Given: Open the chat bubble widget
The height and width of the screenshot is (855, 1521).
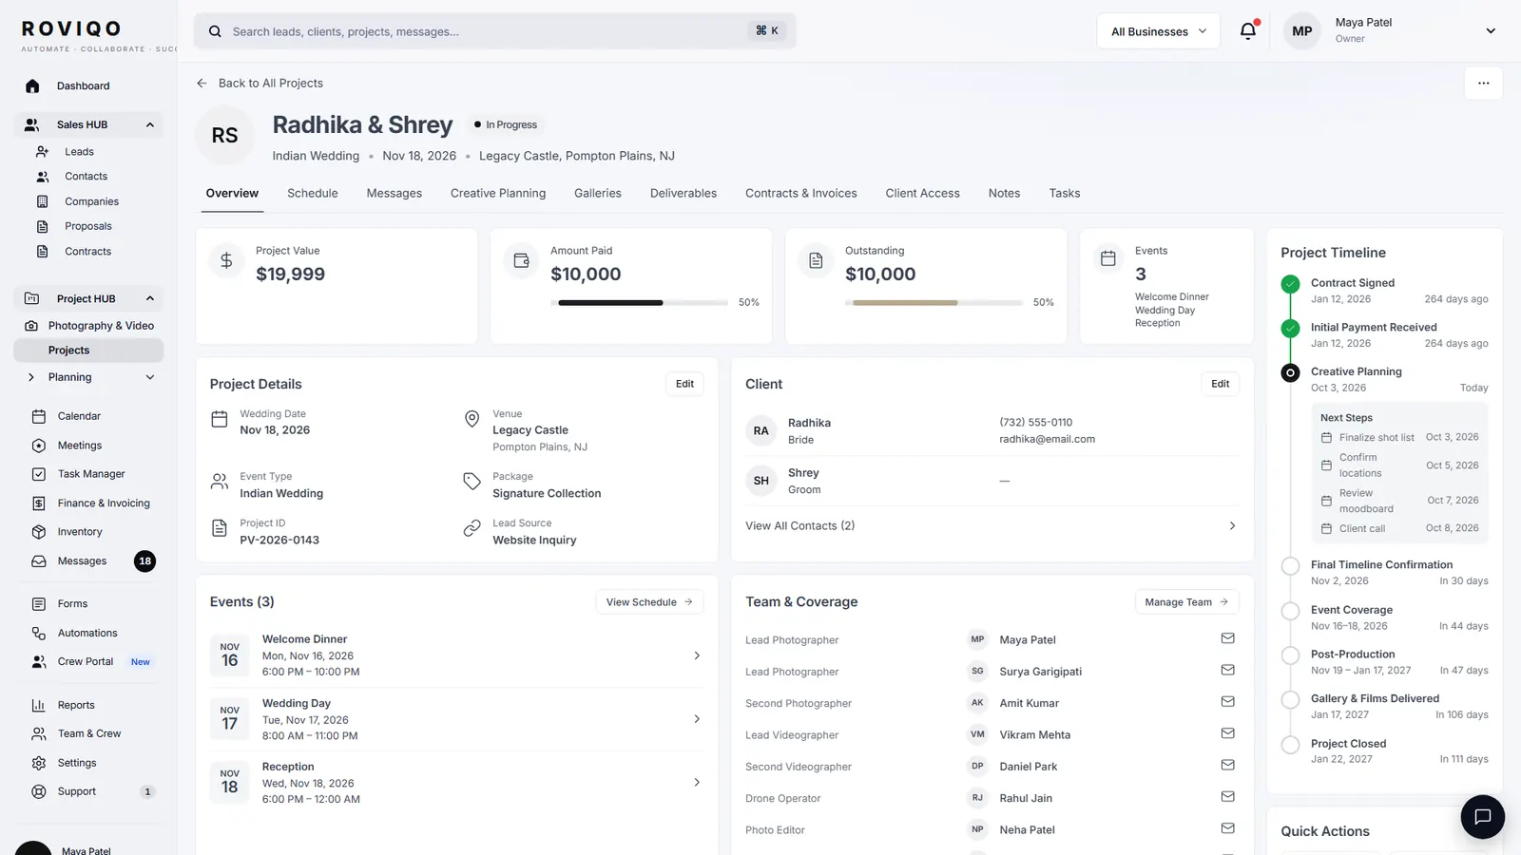Looking at the screenshot, I should click(x=1482, y=817).
